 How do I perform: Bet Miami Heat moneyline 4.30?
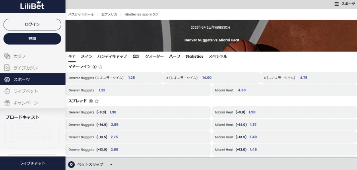(x=284, y=90)
